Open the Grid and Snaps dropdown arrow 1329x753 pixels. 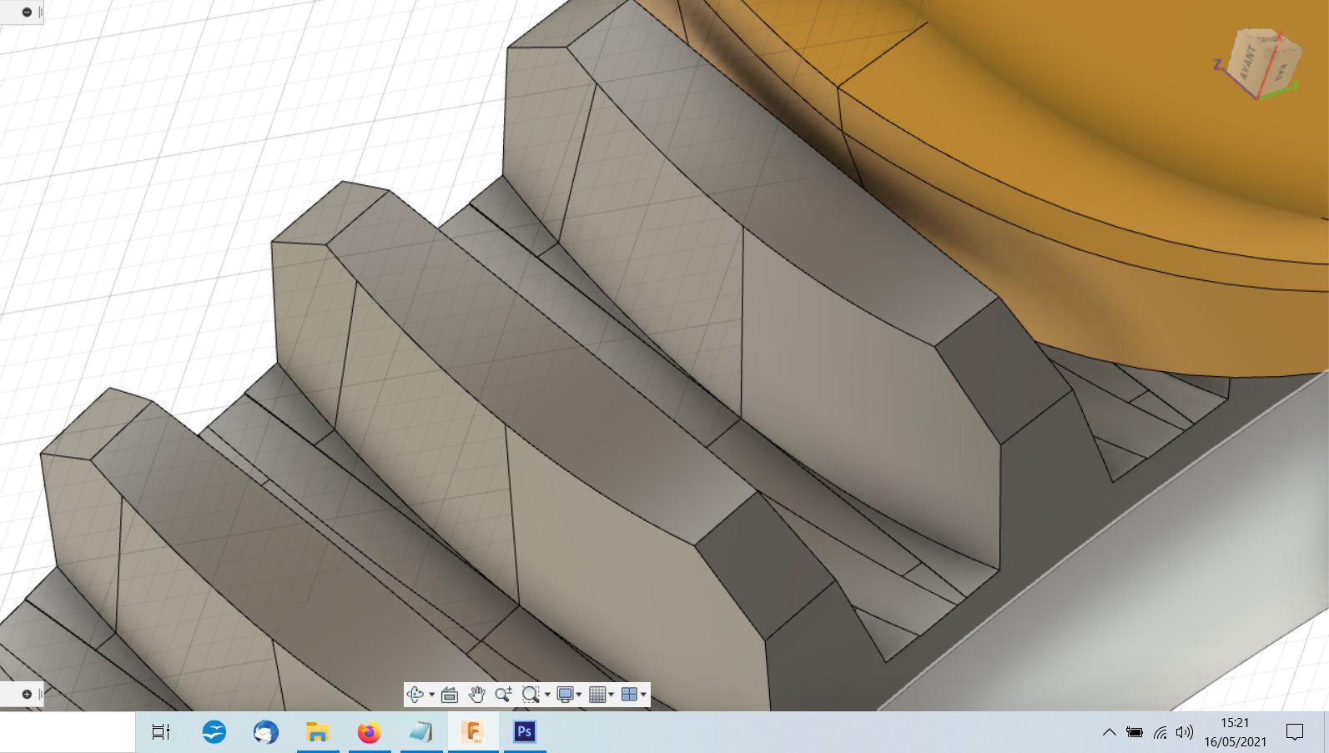tap(612, 695)
